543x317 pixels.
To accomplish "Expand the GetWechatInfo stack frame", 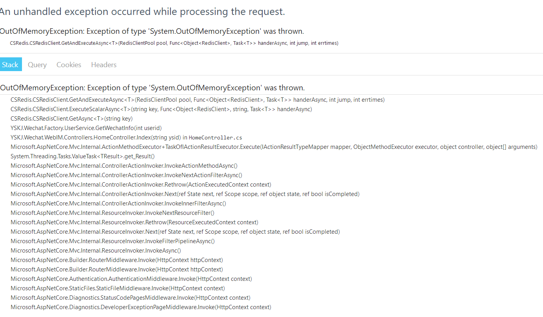I will (86, 128).
